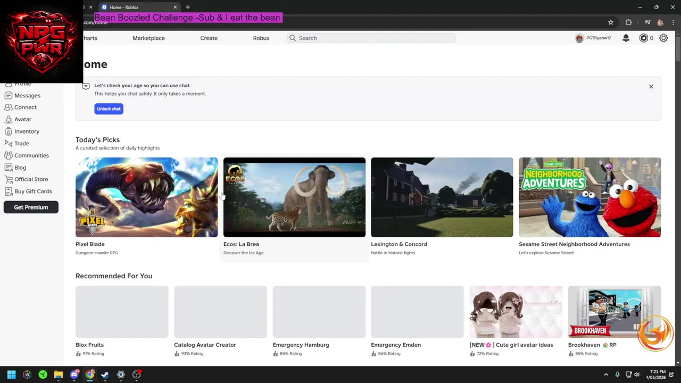The image size is (681, 383).
Task: Open the Connect sidebar icon
Action: tap(8, 107)
